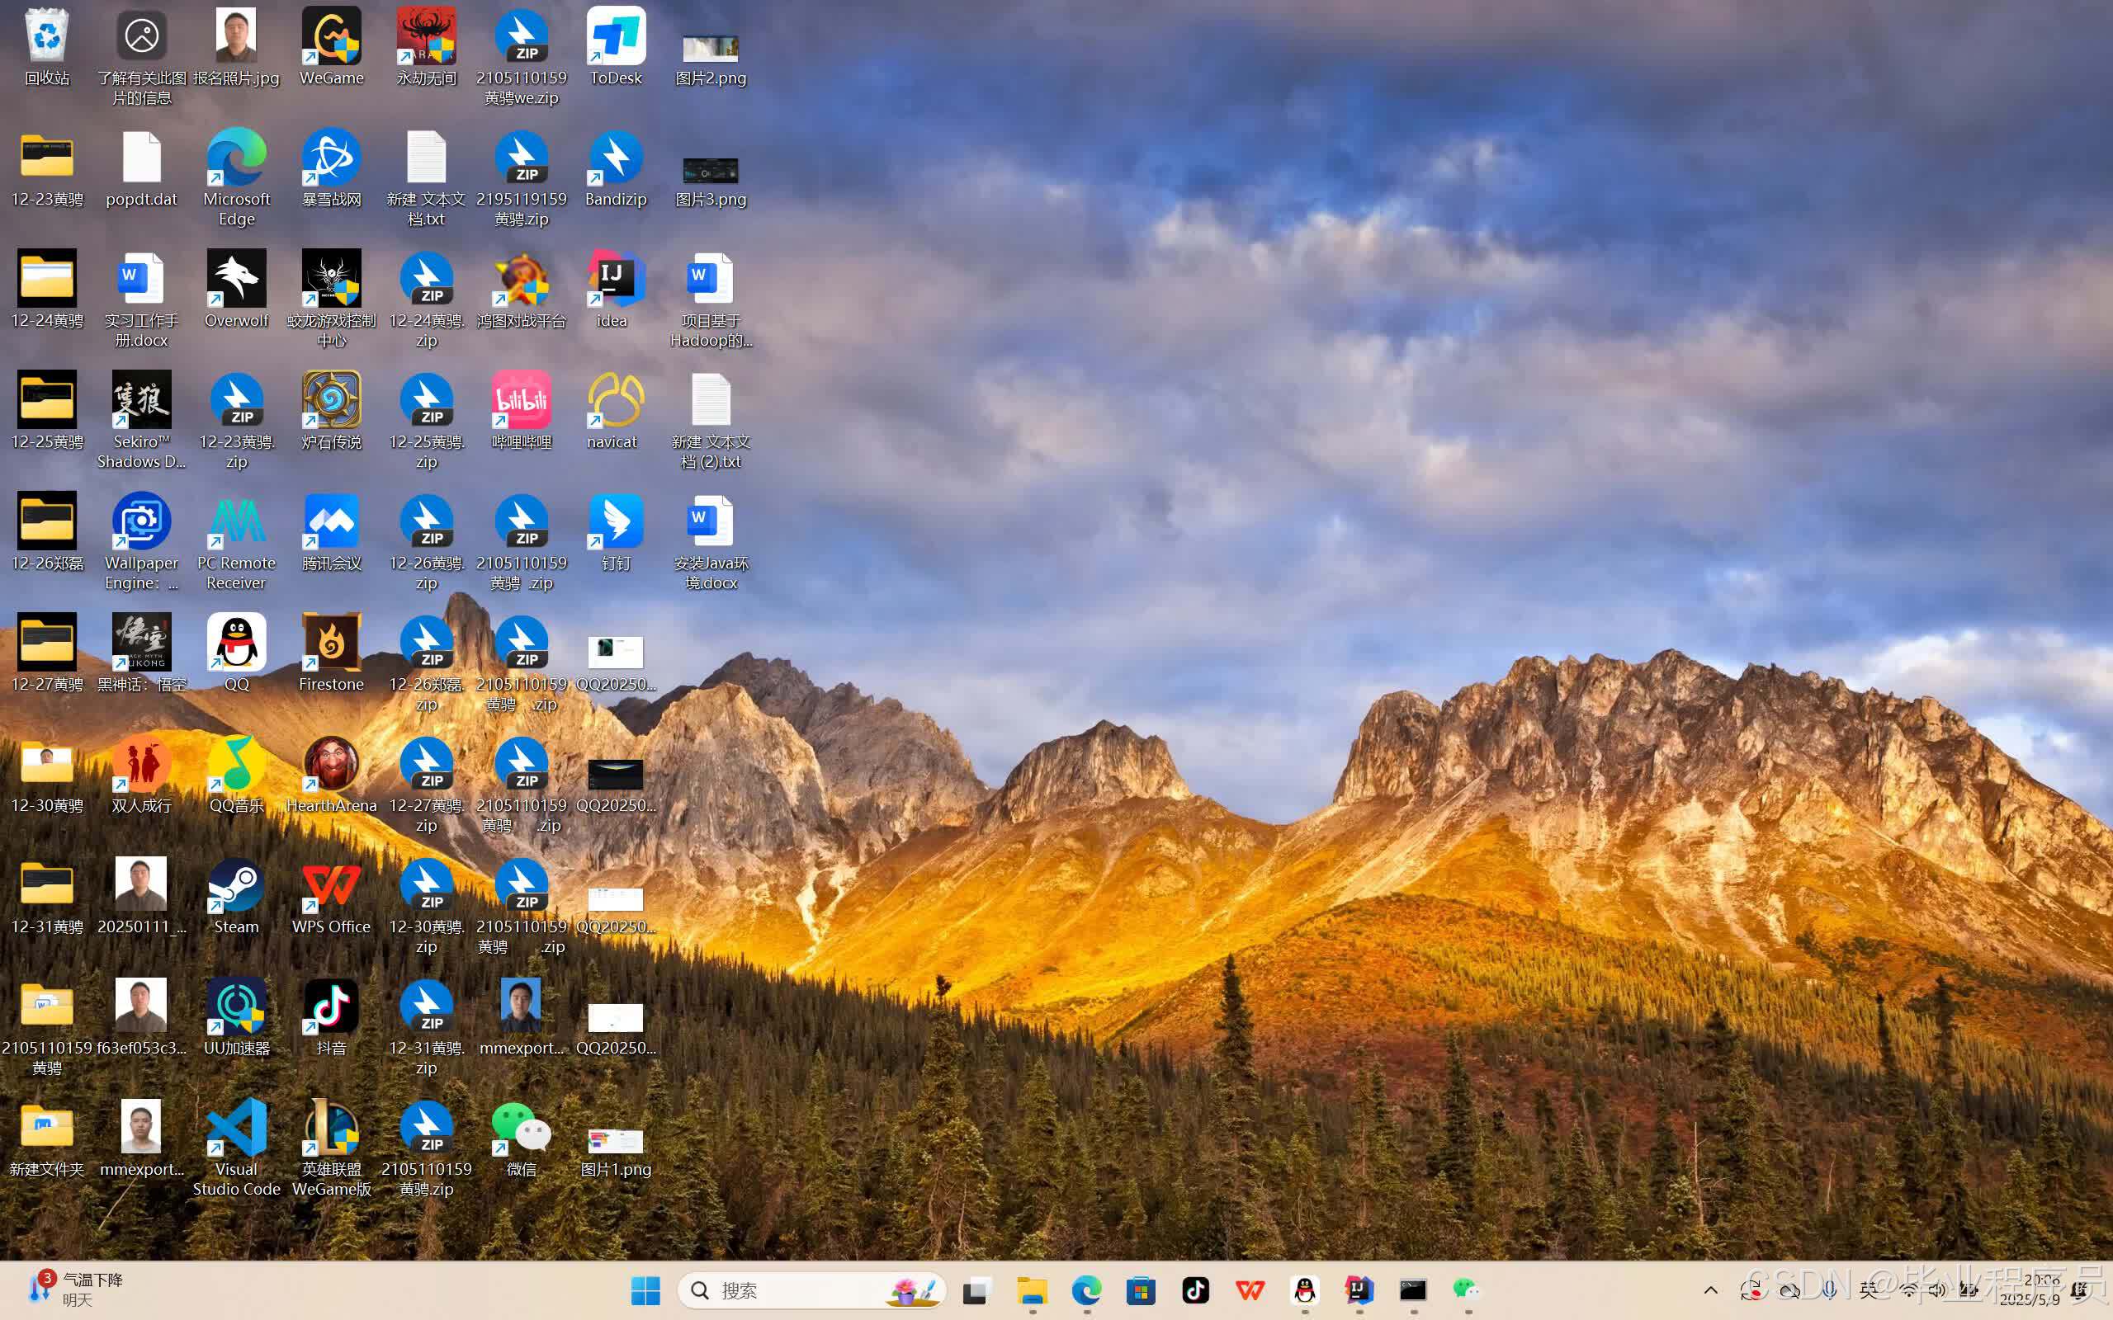
Task: Open WPS Office from the taskbar
Action: 1250,1290
